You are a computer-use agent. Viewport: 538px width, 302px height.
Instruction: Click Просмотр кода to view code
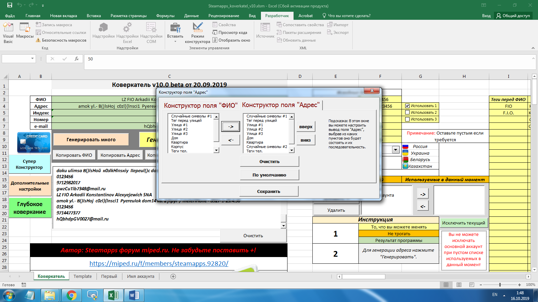(x=230, y=33)
